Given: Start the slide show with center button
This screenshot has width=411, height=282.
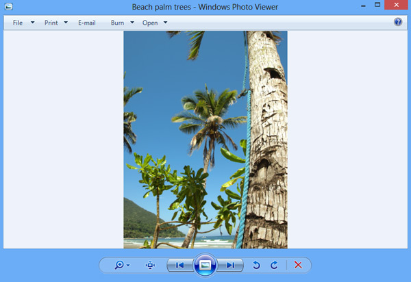Looking at the screenshot, I should [206, 265].
